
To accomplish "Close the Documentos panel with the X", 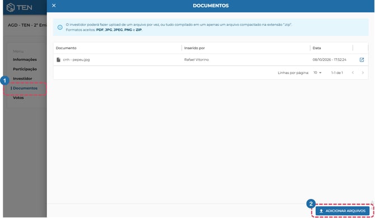I will (54, 6).
